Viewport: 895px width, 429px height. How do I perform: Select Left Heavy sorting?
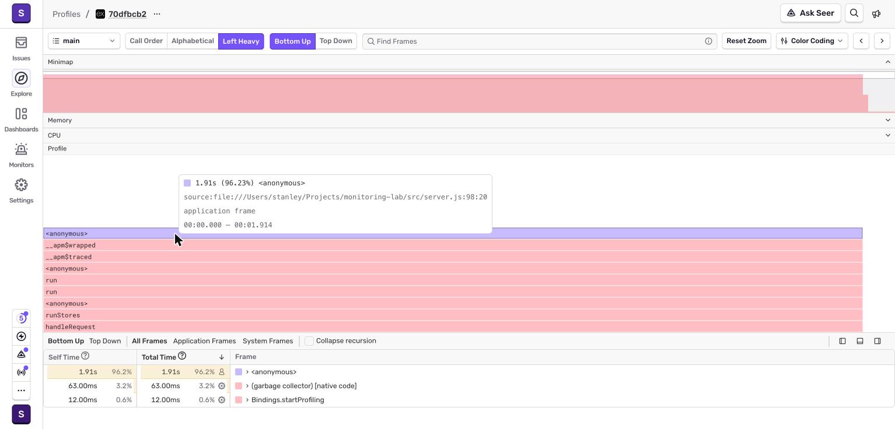pyautogui.click(x=241, y=41)
